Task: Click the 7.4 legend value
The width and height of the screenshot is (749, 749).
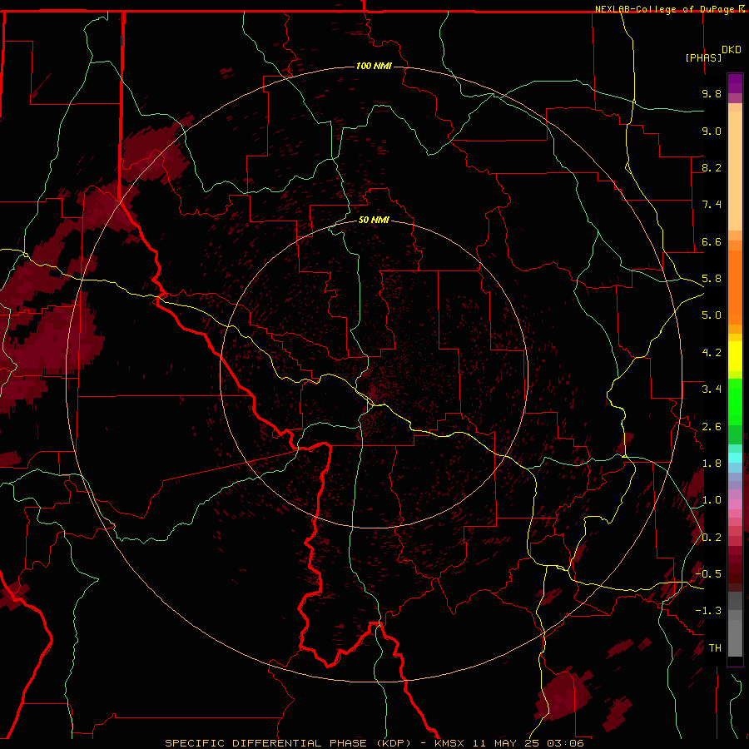Action: pyautogui.click(x=712, y=205)
